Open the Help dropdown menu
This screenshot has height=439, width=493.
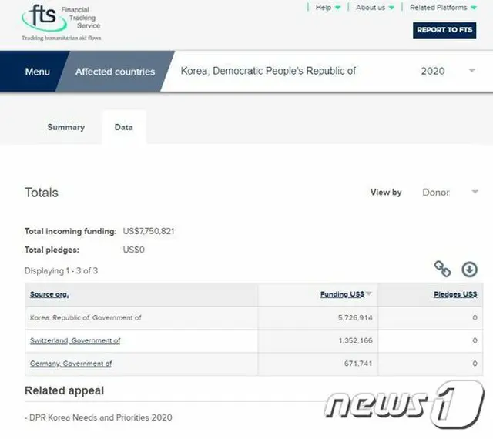coord(327,8)
